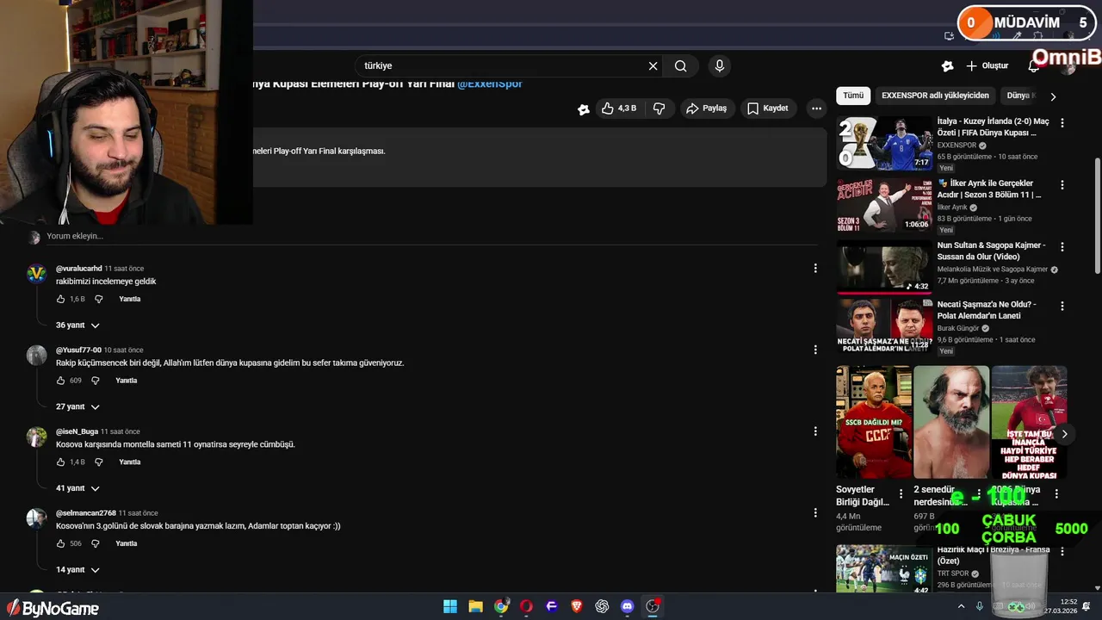Open the SSCB DAĞILDI MI short
Viewport: 1102px width, 620px height.
(x=874, y=422)
